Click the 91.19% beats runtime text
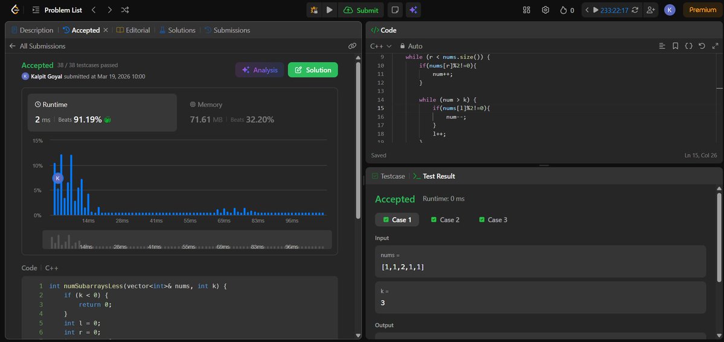The image size is (724, 342). pyautogui.click(x=88, y=120)
